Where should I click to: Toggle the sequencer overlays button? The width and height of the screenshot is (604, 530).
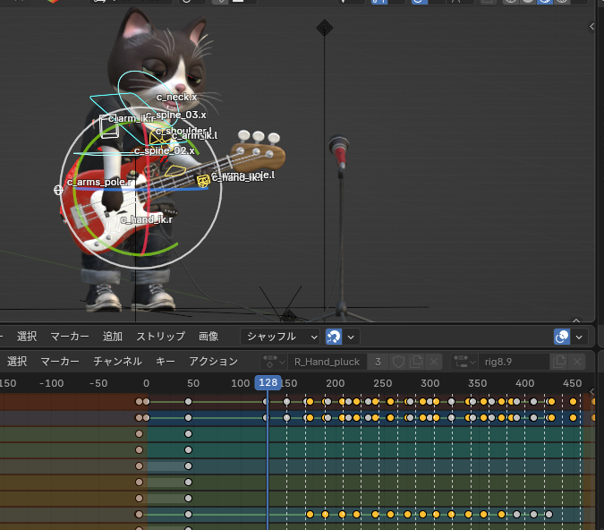(x=562, y=337)
